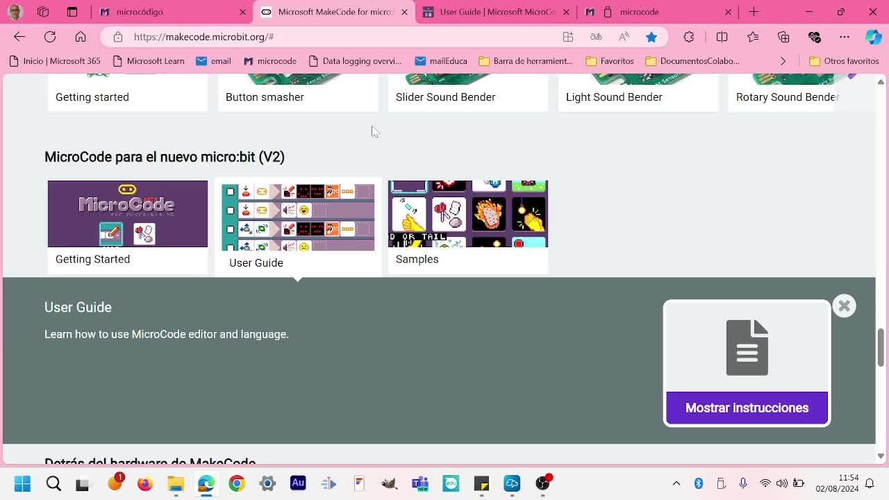889x500 pixels.
Task: Open Browser essentials heart icon
Action: tap(814, 37)
